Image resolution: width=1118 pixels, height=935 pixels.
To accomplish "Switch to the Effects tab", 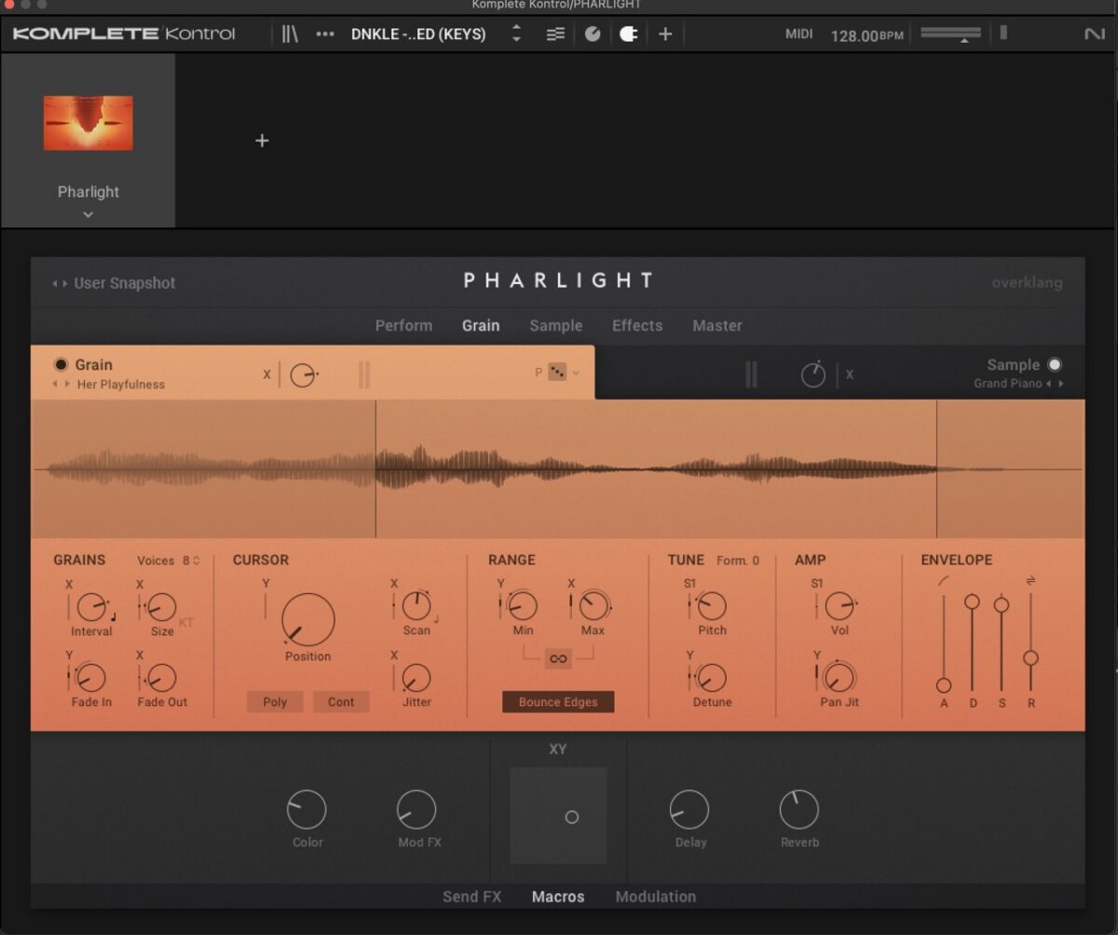I will coord(637,326).
